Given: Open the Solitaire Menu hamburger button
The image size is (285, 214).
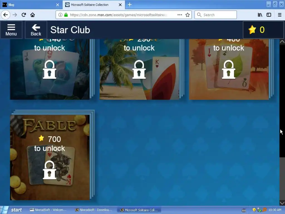Looking at the screenshot, I should tap(11, 30).
